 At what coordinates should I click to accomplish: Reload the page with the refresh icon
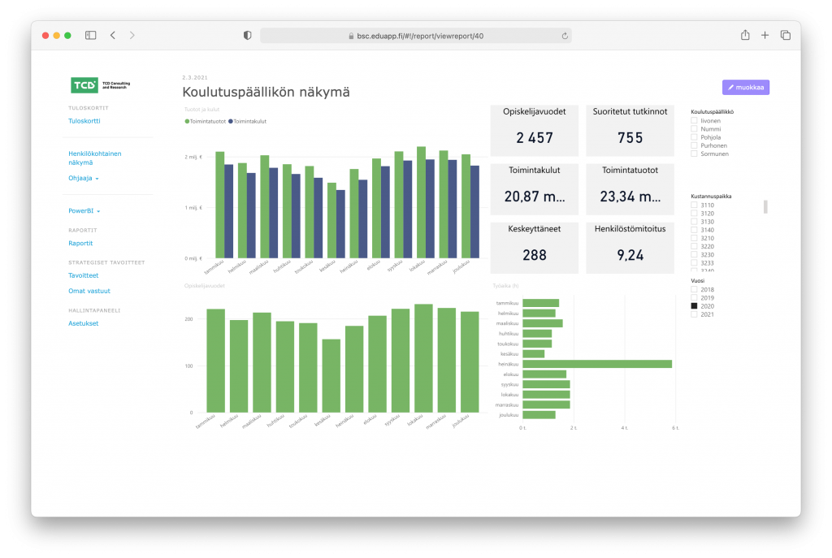(565, 36)
